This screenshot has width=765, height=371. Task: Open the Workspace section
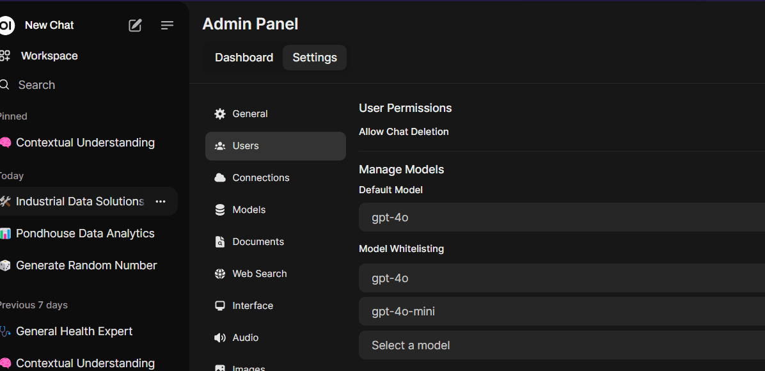pyautogui.click(x=49, y=56)
